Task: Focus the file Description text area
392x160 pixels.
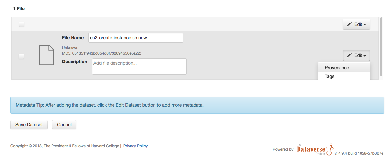Action: pyautogui.click(x=139, y=66)
